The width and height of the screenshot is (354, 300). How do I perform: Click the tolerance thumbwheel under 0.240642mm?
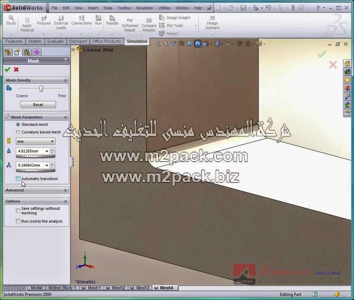click(x=35, y=170)
